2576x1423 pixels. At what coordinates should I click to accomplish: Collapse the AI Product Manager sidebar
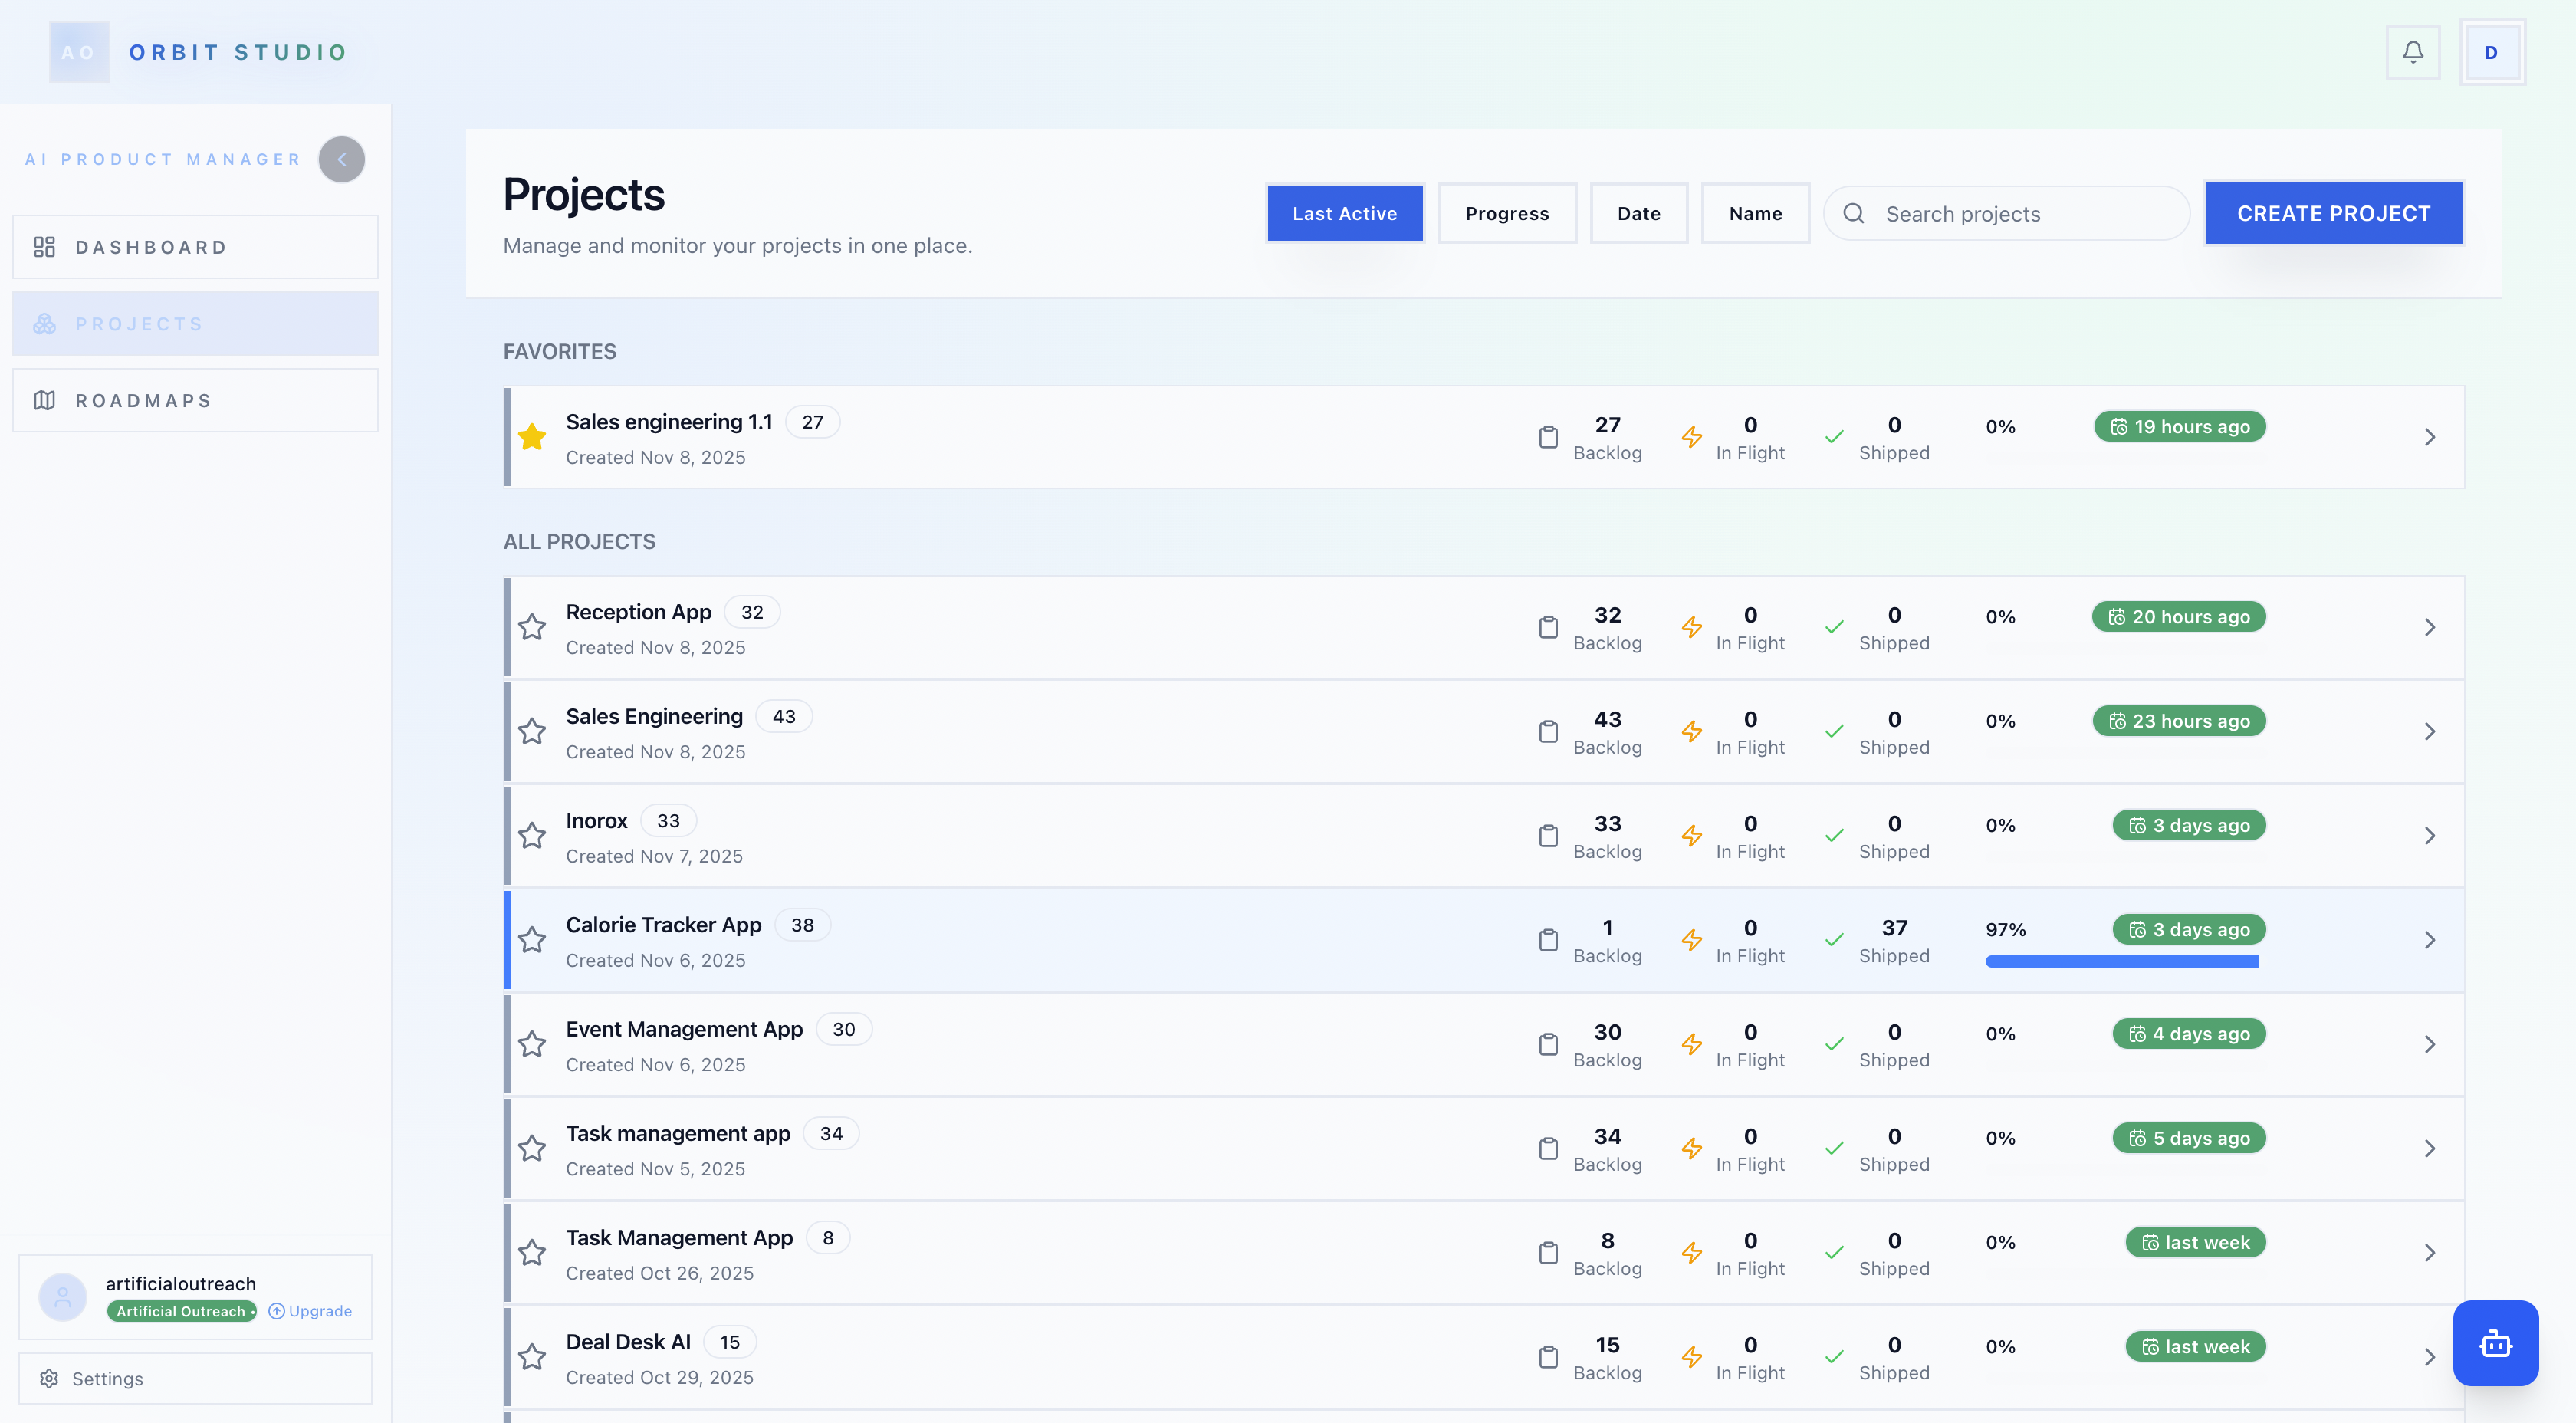(x=341, y=159)
